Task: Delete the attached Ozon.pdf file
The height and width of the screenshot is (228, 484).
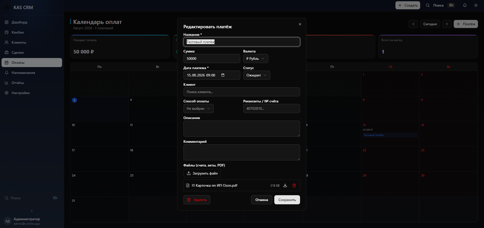Action: click(294, 185)
